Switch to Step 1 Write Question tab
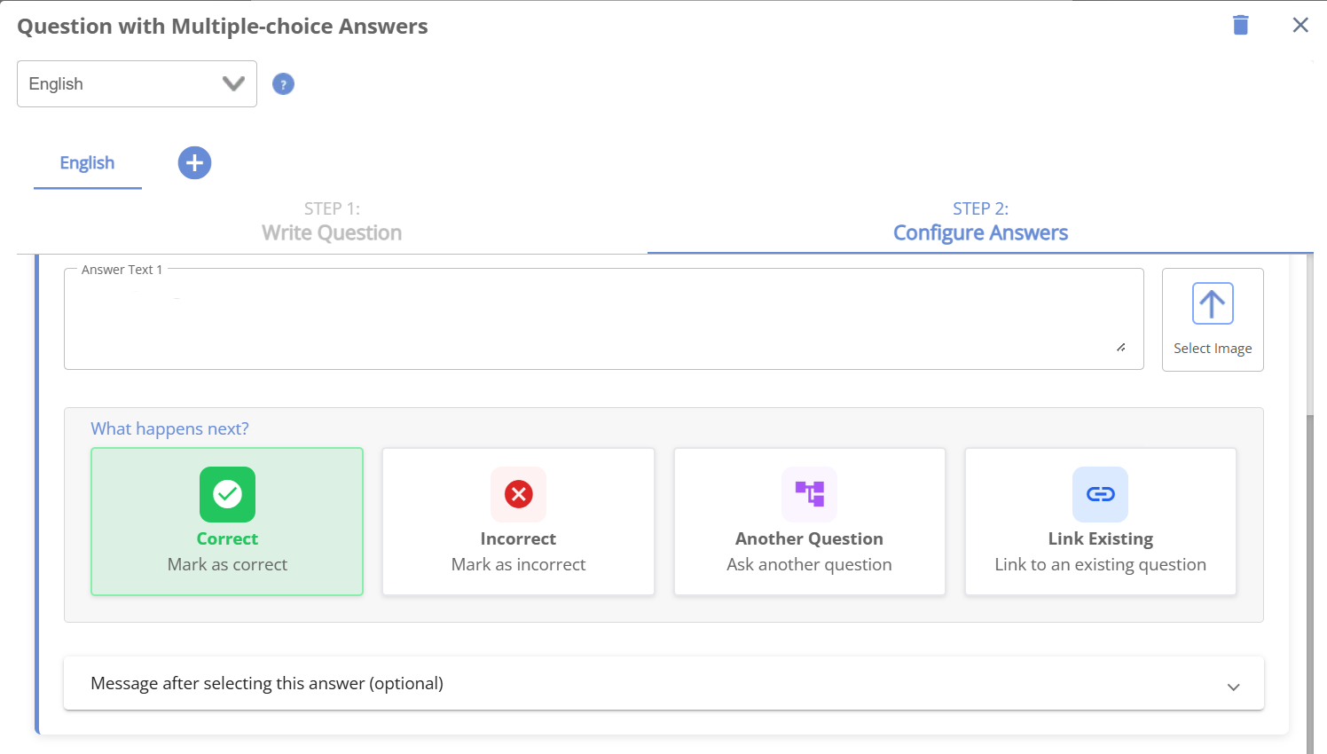Image resolution: width=1327 pixels, height=754 pixels. point(332,223)
